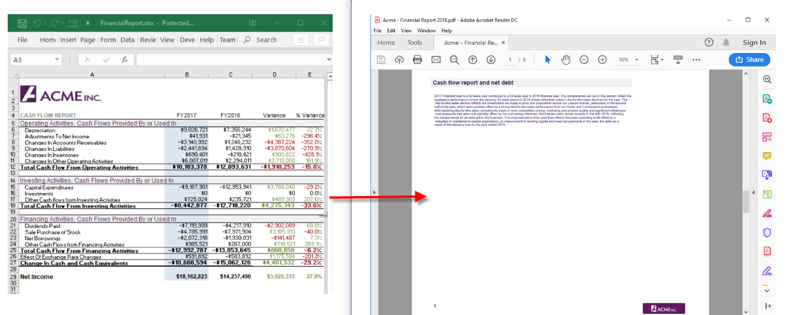The image size is (788, 315).
Task: Close the Acme - Financial Re... document tab
Action: (503, 42)
